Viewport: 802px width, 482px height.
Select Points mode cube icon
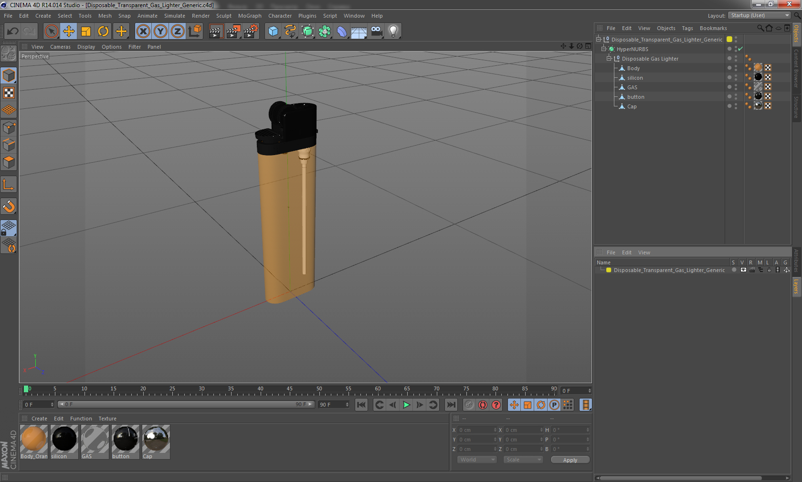[9, 128]
